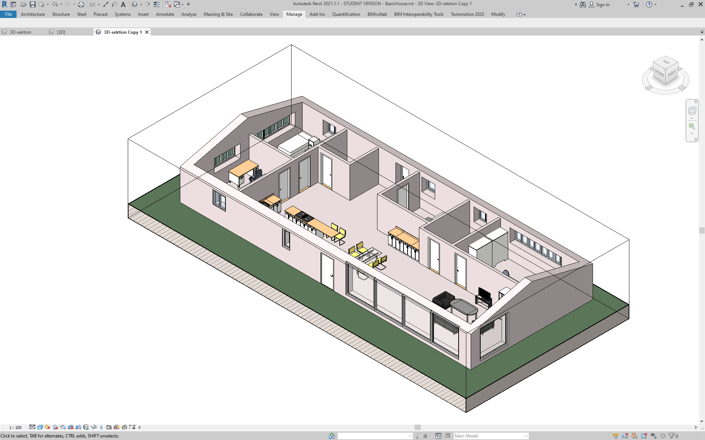Open the Text tool
Screen dimensions: 705x440
coord(123,4)
